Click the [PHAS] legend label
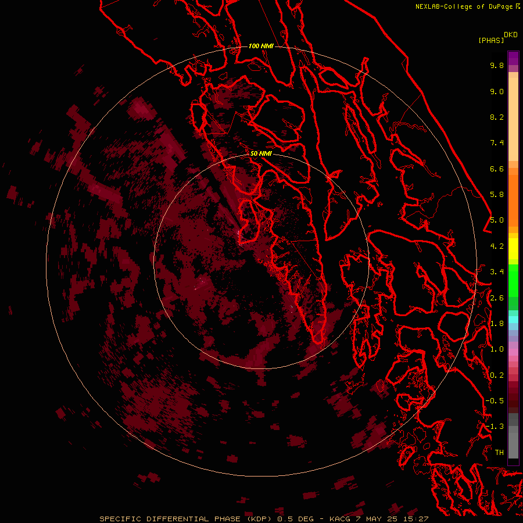Viewport: 523px width, 523px height. (491, 40)
